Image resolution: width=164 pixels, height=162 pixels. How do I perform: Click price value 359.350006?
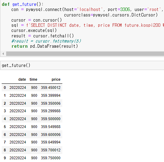coord(51,103)
